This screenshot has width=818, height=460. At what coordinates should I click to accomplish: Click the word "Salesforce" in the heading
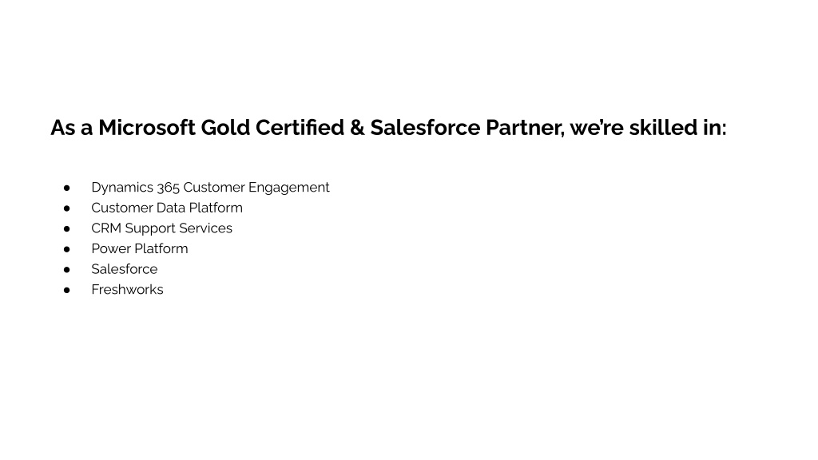[x=425, y=128]
